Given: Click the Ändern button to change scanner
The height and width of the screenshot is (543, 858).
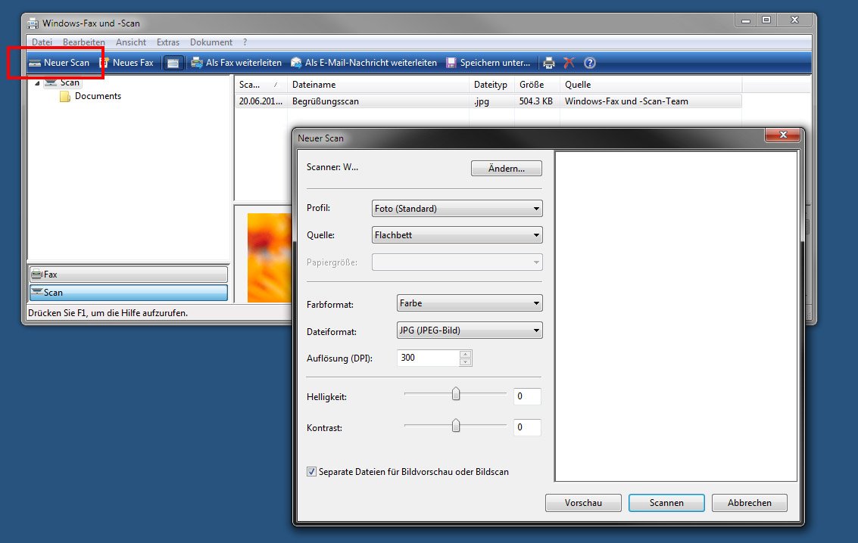Looking at the screenshot, I should pyautogui.click(x=506, y=168).
